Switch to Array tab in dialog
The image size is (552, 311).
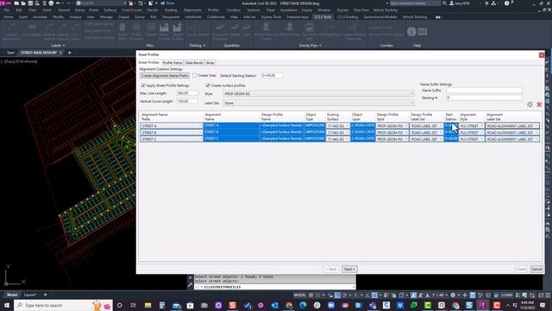click(x=210, y=63)
